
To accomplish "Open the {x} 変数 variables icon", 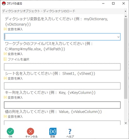I will pyautogui.click(x=53, y=131).
